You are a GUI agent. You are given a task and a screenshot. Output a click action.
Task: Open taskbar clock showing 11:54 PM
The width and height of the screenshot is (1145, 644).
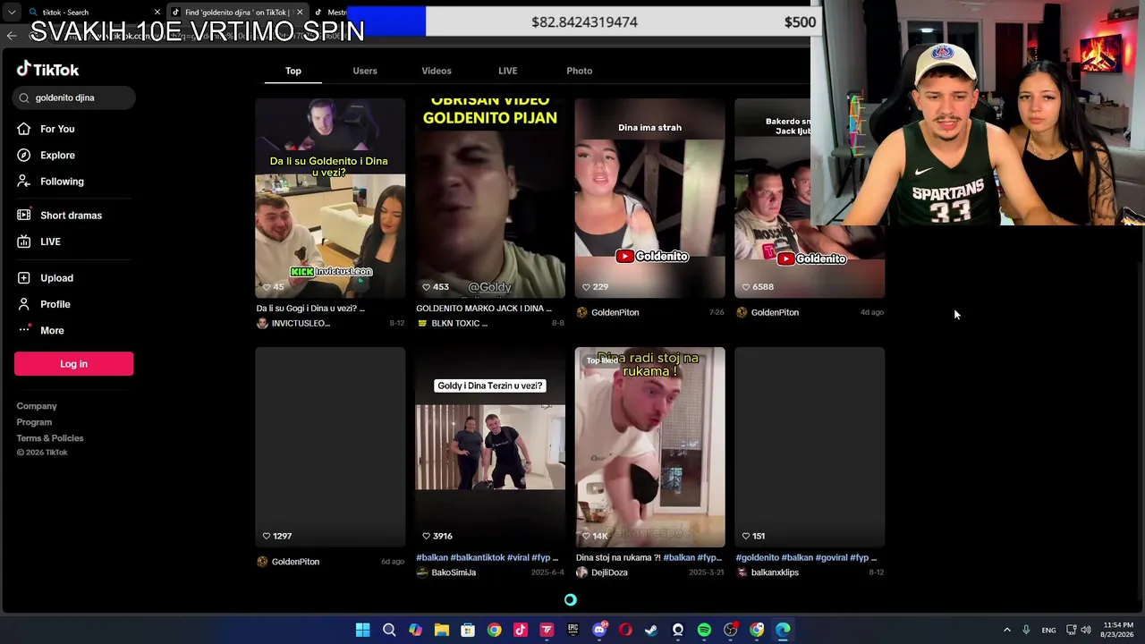click(x=1118, y=630)
